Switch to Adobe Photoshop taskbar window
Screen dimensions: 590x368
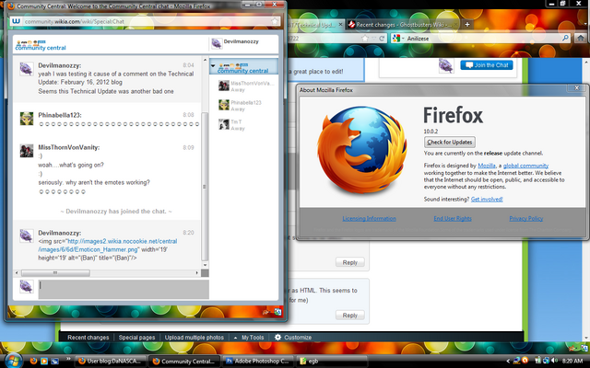coord(258,362)
